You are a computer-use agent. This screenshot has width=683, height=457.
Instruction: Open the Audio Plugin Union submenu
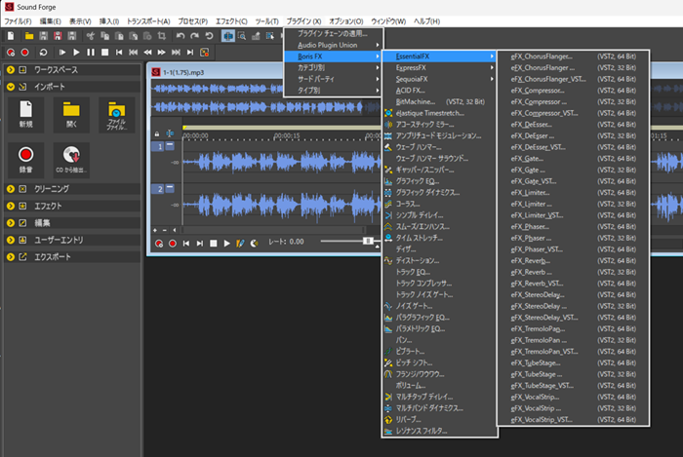click(334, 45)
